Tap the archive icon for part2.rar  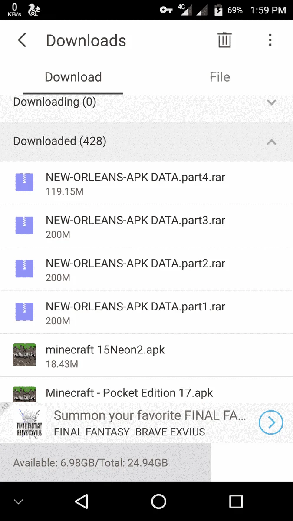[x=24, y=269]
